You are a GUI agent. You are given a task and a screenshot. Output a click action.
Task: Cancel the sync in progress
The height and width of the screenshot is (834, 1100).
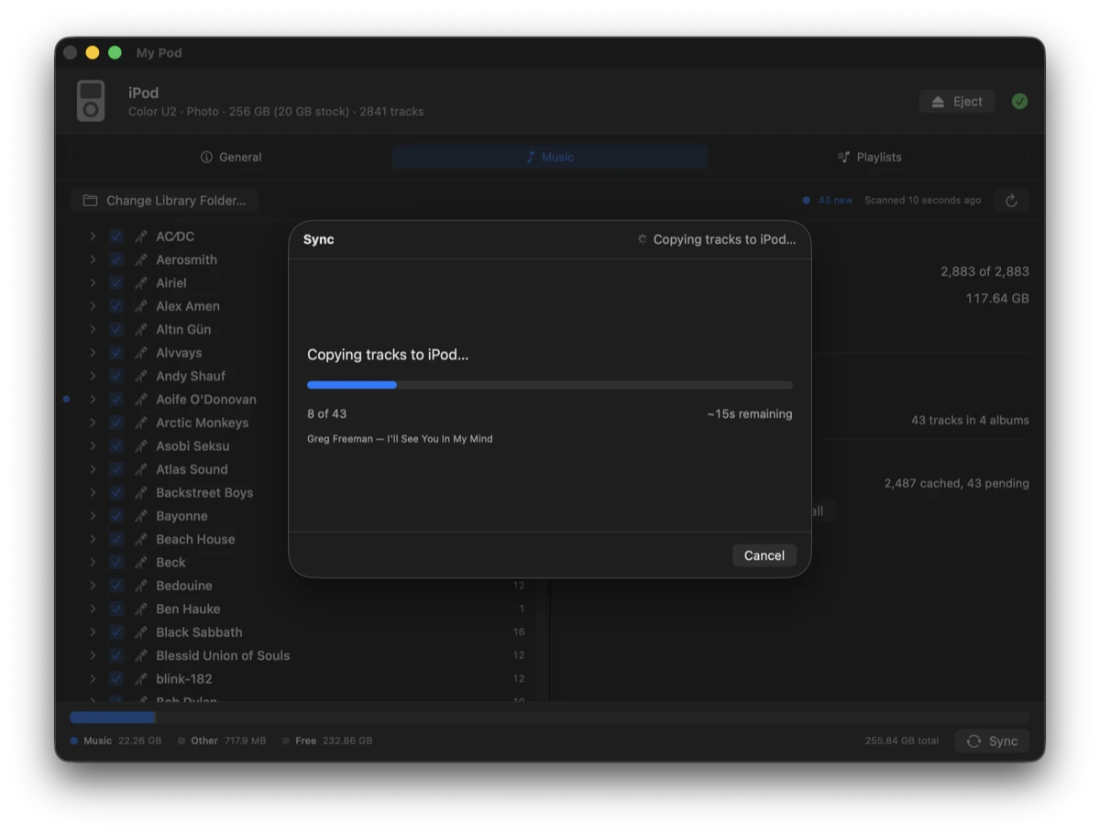coord(764,555)
